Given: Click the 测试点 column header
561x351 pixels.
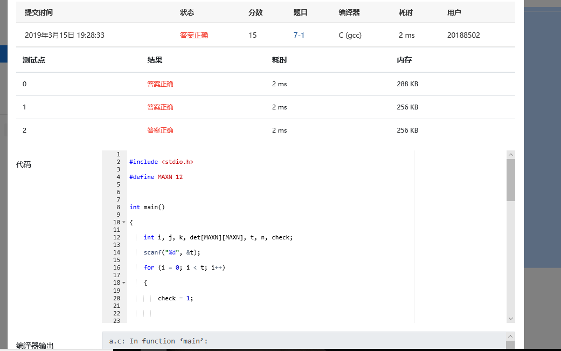Looking at the screenshot, I should (34, 60).
